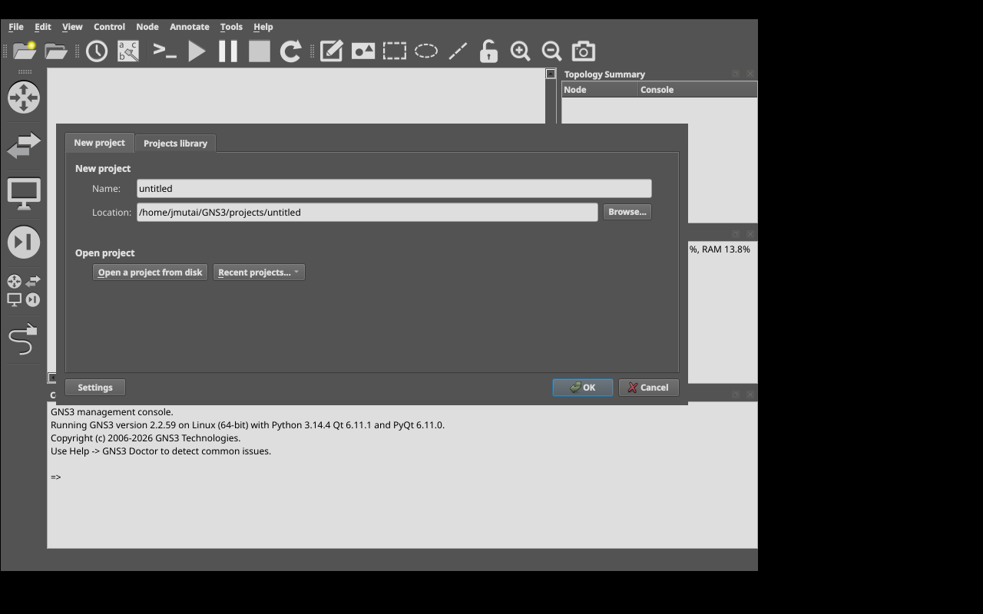Close the Topology Summary panel
983x614 pixels.
(x=750, y=74)
